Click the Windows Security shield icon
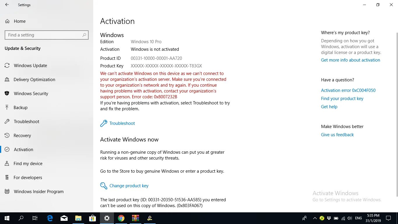The image size is (398, 224). click(7, 93)
